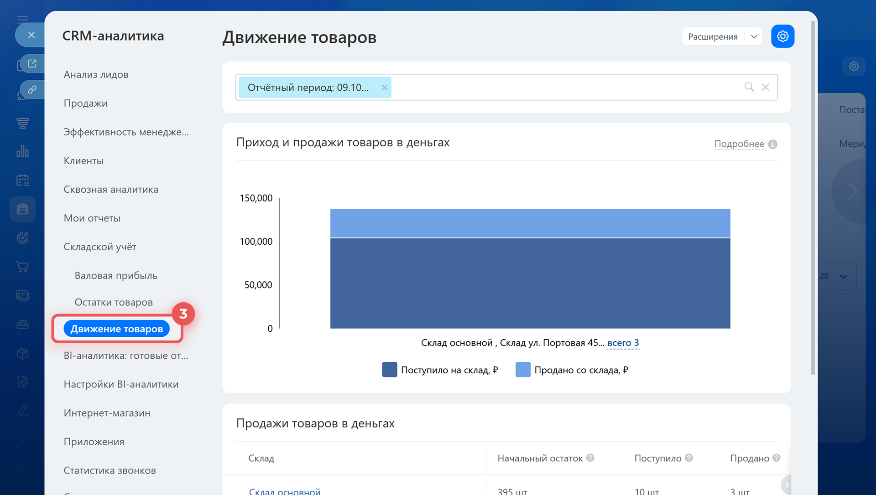The height and width of the screenshot is (495, 876).
Task: Open the Подробнее link
Action: [739, 144]
